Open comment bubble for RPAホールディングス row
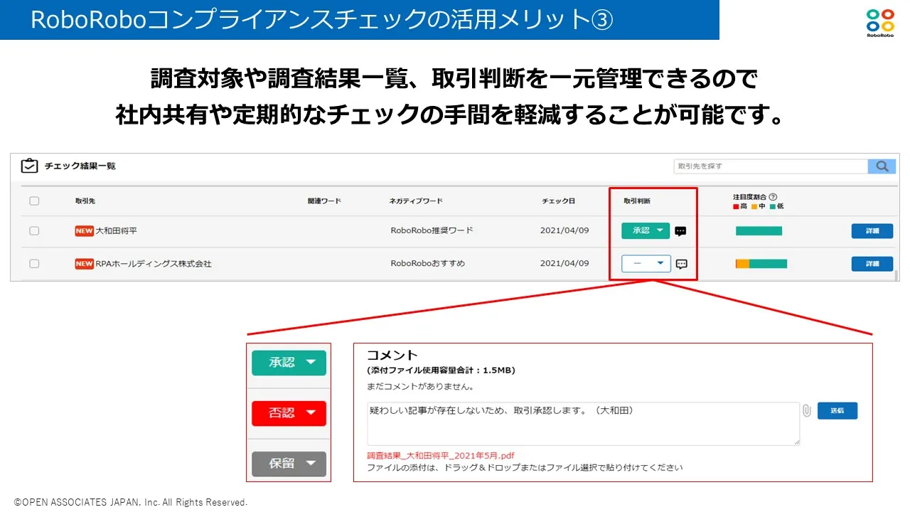910x512 pixels. coord(681,264)
